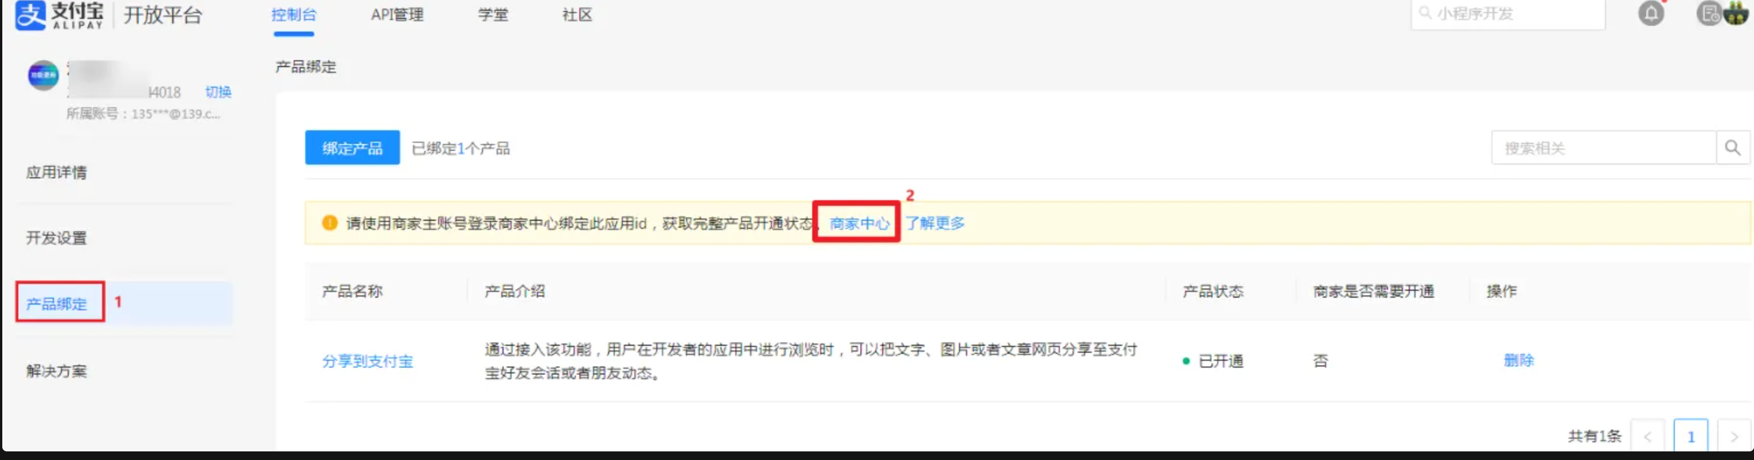Image resolution: width=1754 pixels, height=460 pixels.
Task: Go to next page arrow
Action: tap(1733, 436)
